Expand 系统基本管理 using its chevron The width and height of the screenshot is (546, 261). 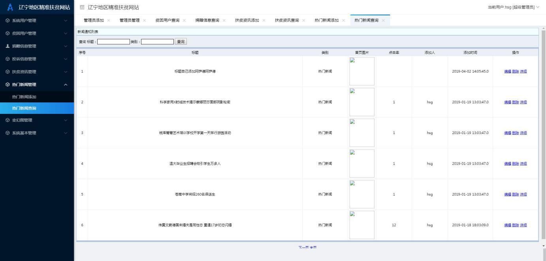66,133
